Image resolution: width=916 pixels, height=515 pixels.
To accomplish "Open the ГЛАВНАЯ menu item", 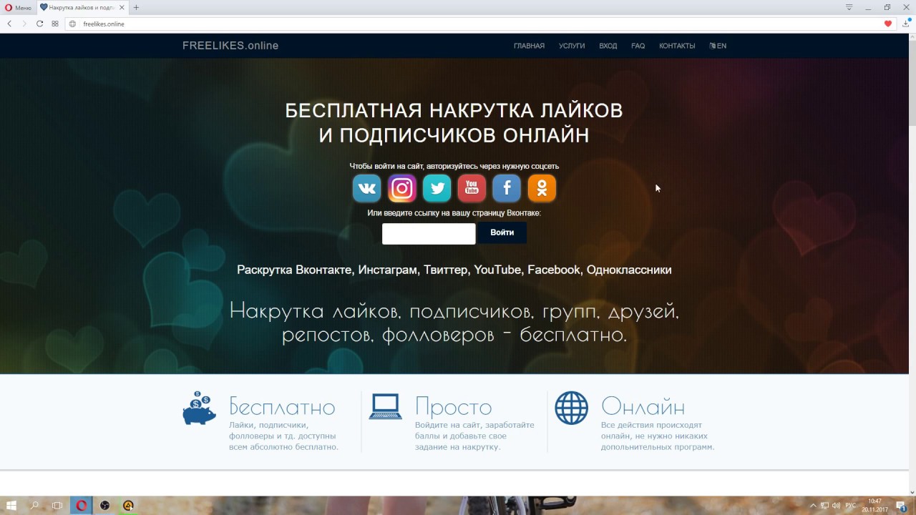I will pos(529,46).
